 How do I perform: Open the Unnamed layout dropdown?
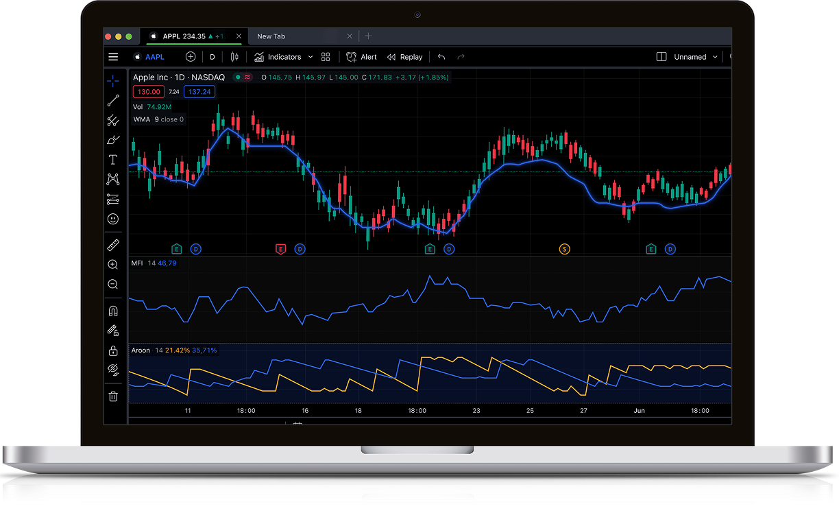714,57
